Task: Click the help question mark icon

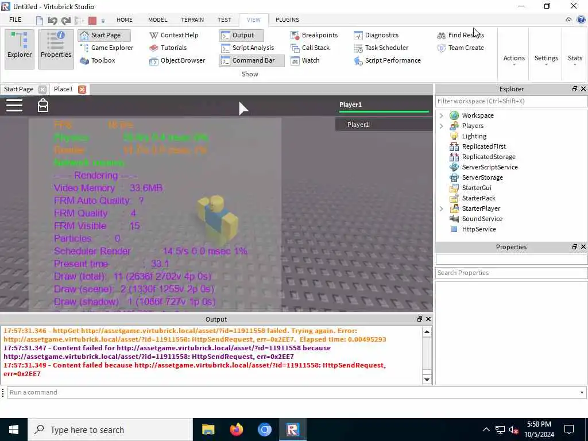Action: click(x=581, y=20)
